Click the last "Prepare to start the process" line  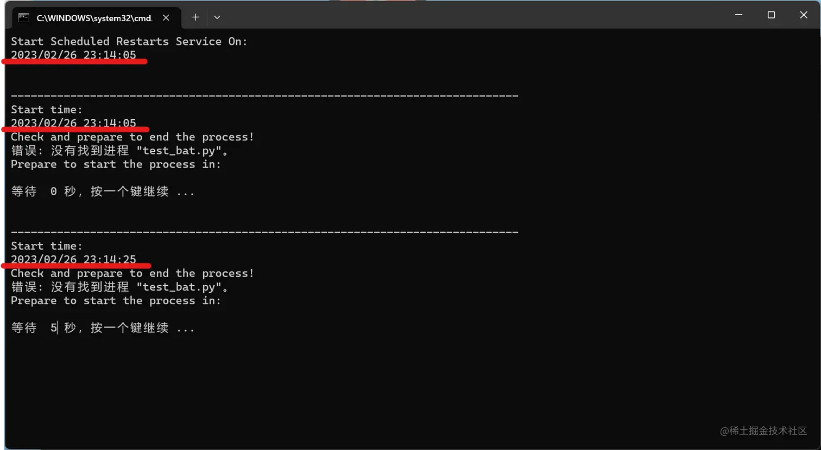click(116, 300)
